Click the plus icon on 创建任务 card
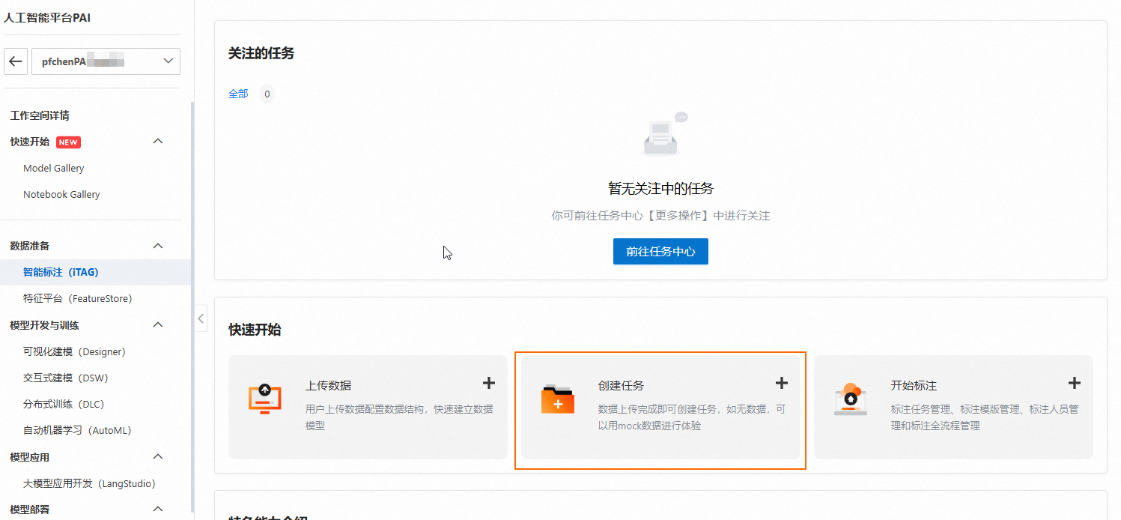This screenshot has height=520, width=1121. pyautogui.click(x=782, y=383)
